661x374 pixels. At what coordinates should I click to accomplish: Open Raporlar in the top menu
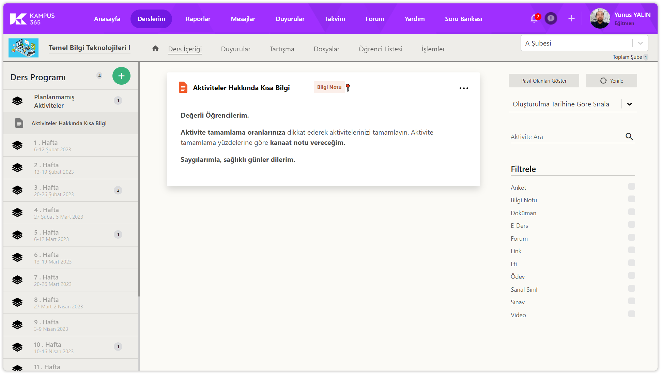coord(198,19)
